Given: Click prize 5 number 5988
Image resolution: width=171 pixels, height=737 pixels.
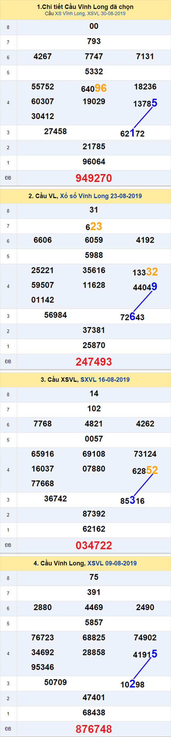Looking at the screenshot, I should pyautogui.click(x=94, y=255).
